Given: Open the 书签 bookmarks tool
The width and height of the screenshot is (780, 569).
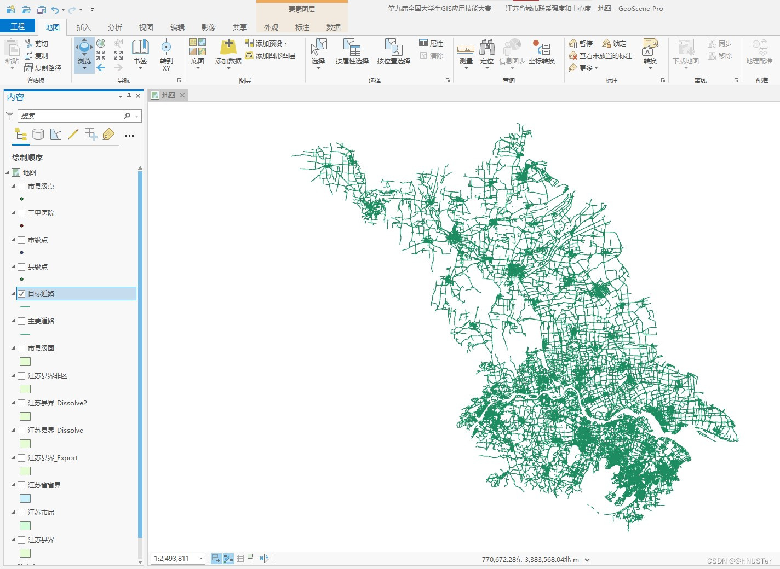Looking at the screenshot, I should pyautogui.click(x=140, y=53).
